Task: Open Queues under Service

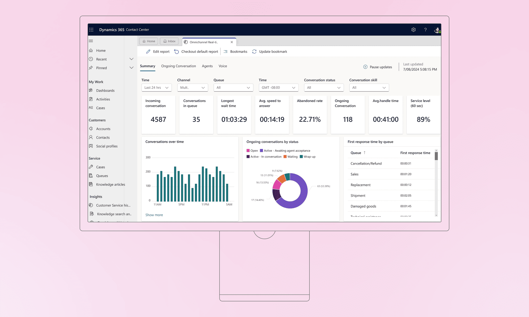Action: [x=102, y=176]
